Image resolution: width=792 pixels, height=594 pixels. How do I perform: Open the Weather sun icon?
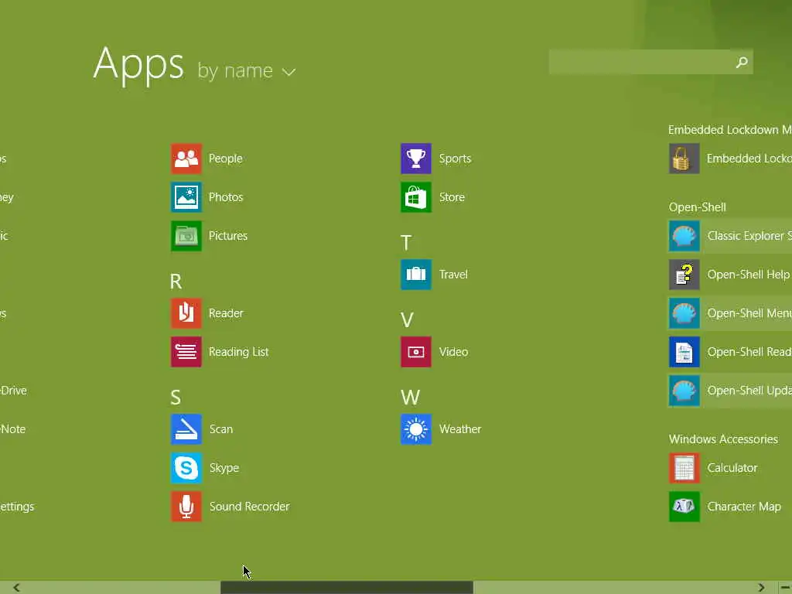click(416, 429)
